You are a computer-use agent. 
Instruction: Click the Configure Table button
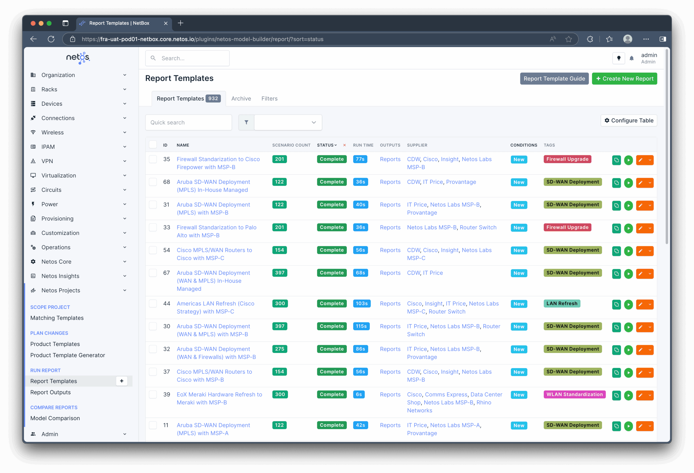point(629,120)
